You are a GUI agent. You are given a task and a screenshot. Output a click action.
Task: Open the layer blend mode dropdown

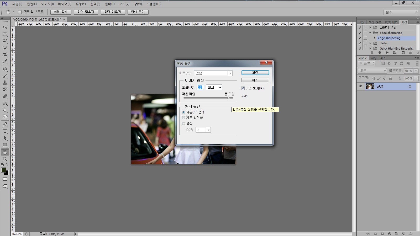pos(372,71)
